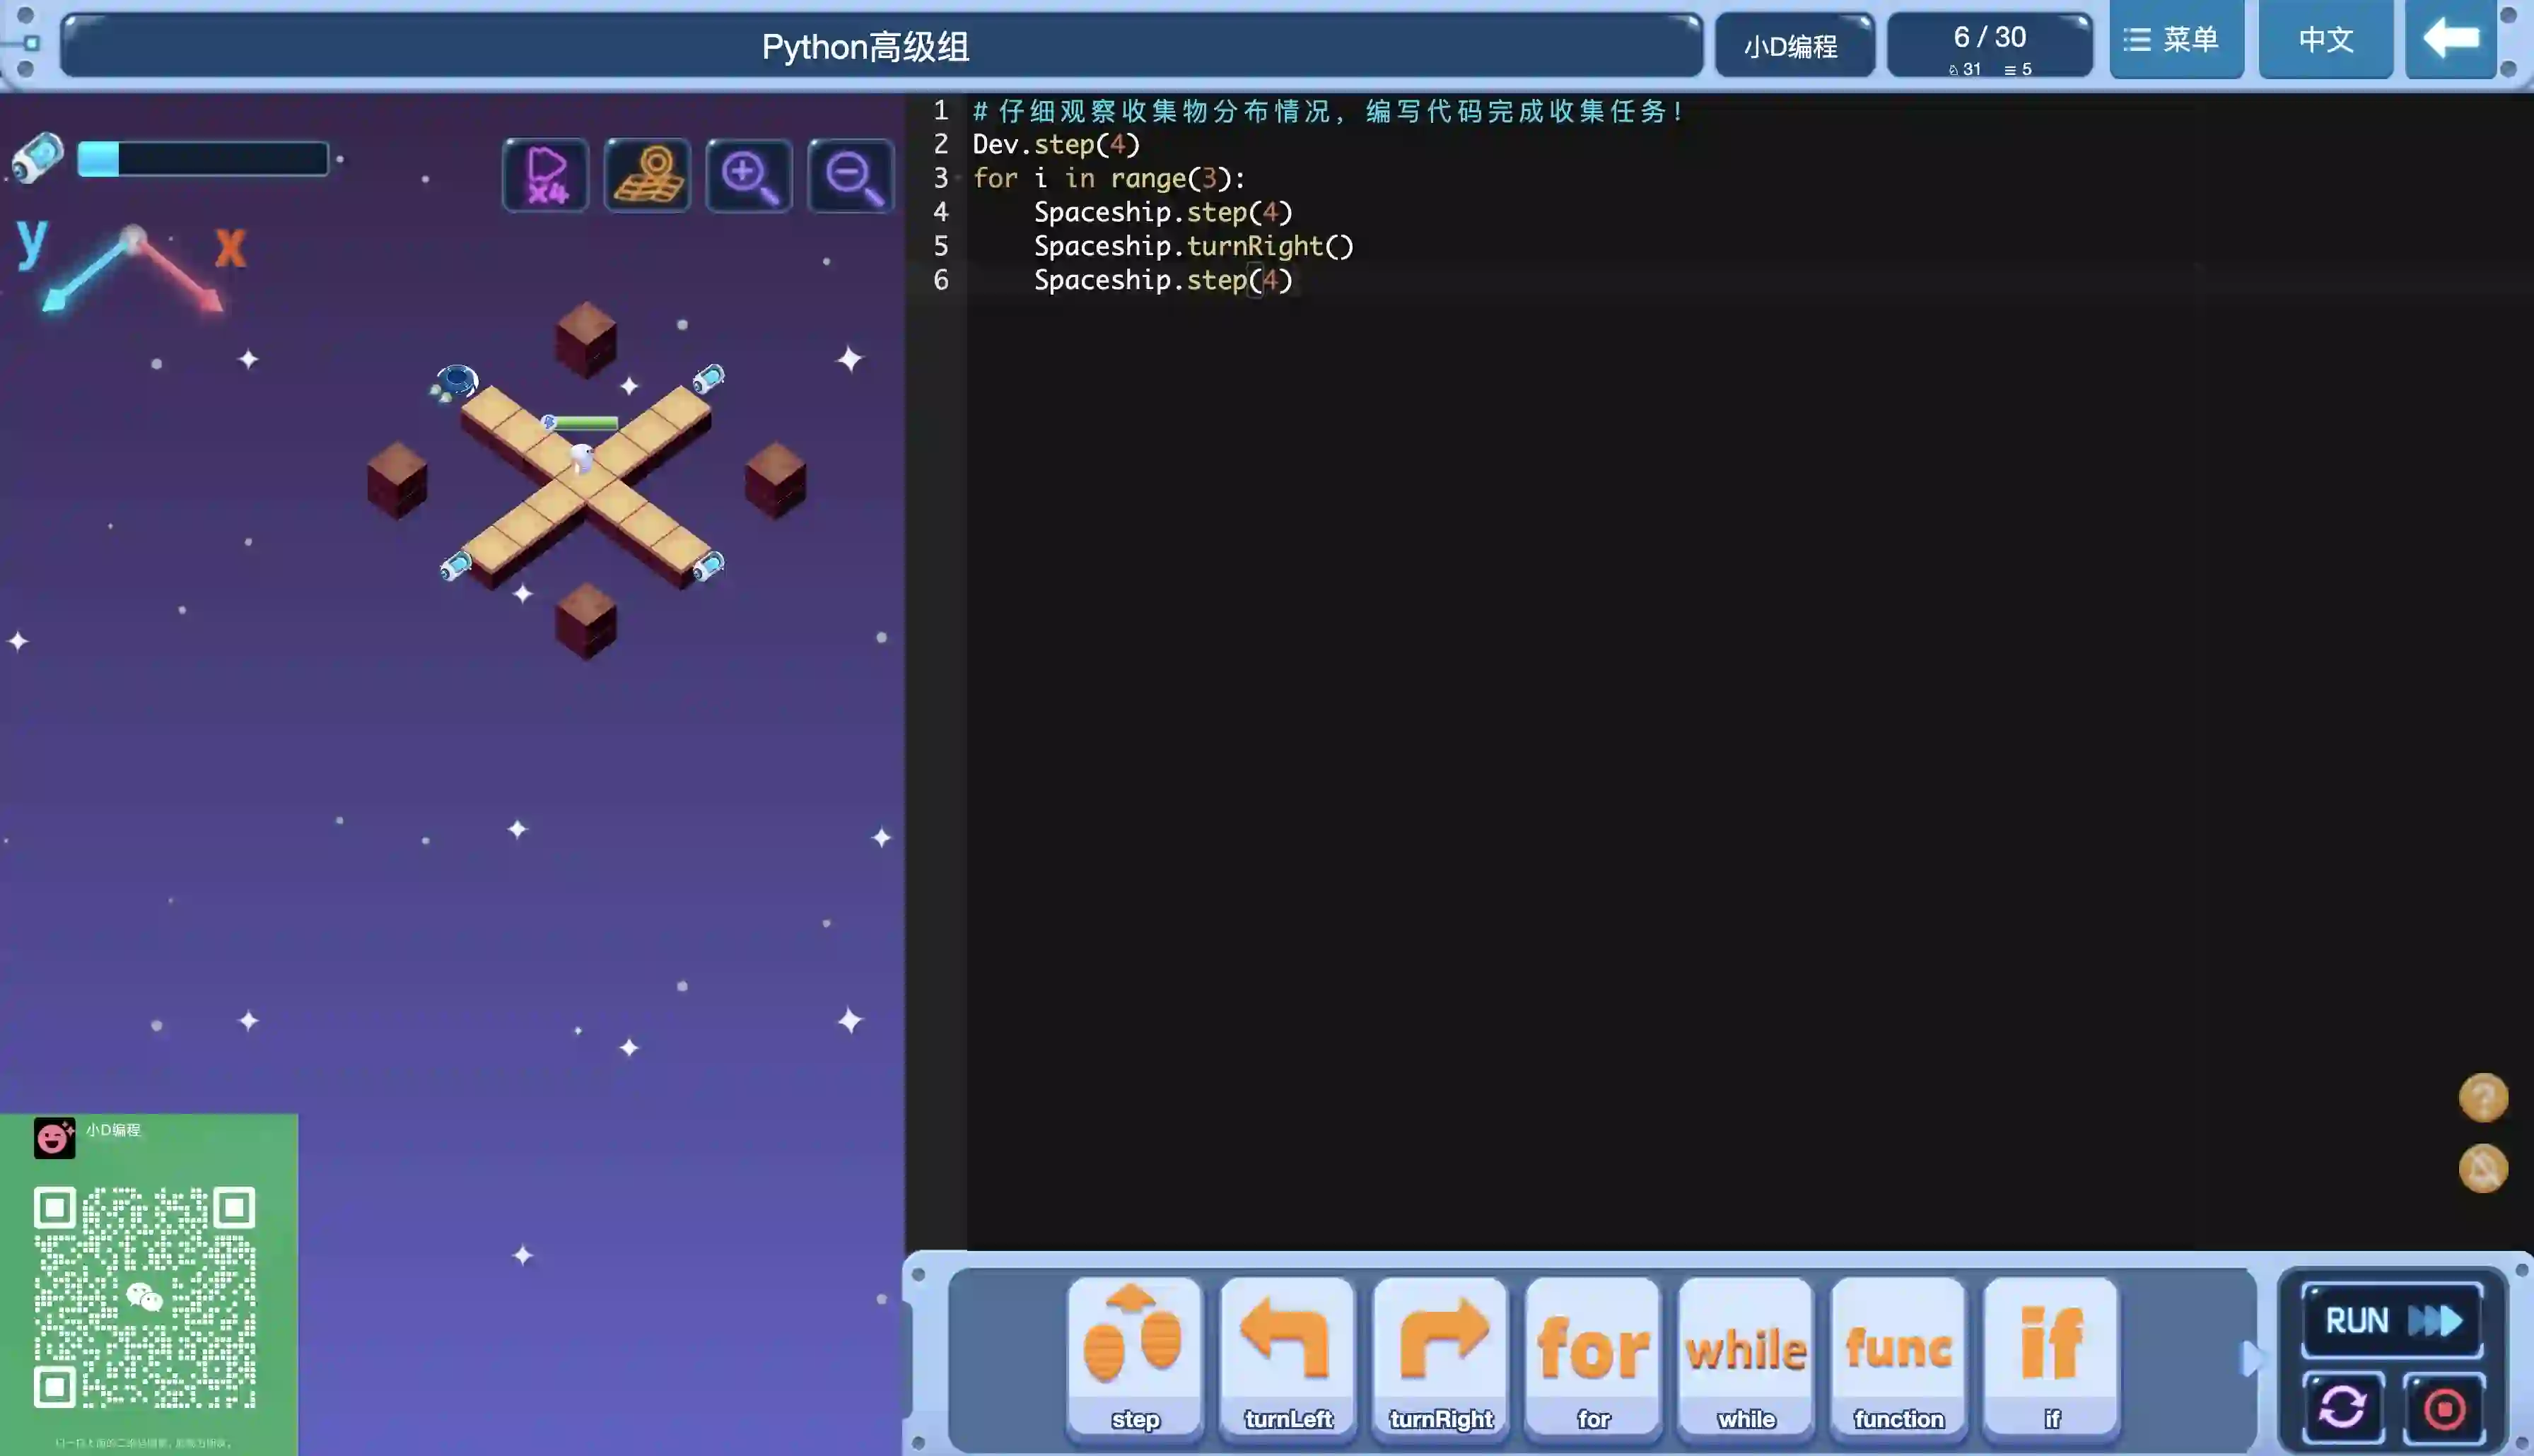Click the energy progress bar
Viewport: 2534px width, 1456px height.
pyautogui.click(x=203, y=159)
